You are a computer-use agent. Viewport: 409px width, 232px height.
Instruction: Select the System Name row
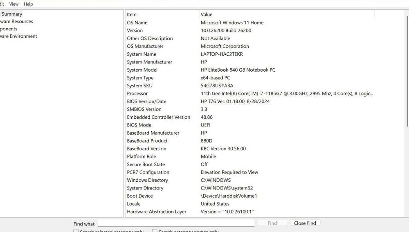pyautogui.click(x=250, y=54)
